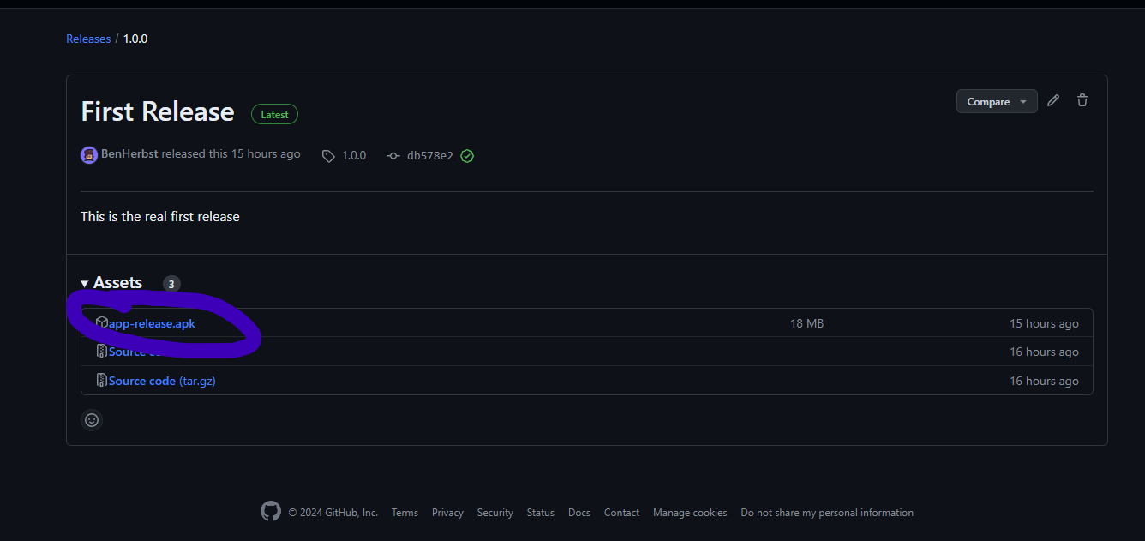Click BenHerbst's avatar image

(x=89, y=155)
